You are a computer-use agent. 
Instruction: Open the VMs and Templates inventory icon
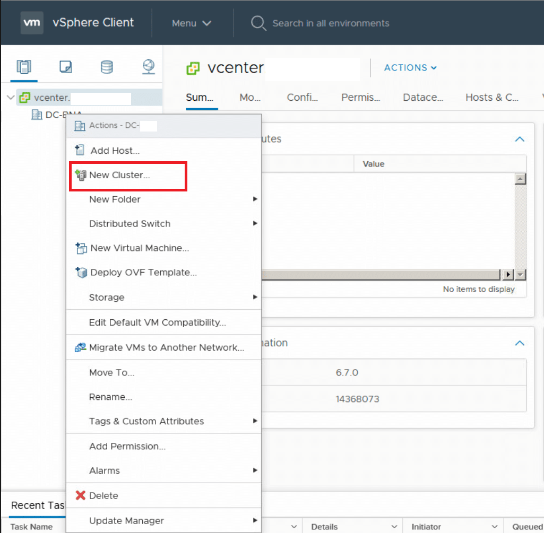66,67
